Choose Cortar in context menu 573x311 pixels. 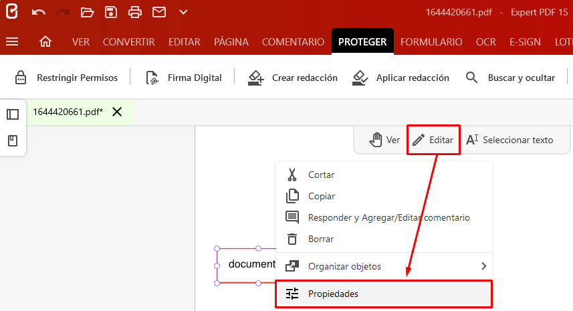coord(384,175)
